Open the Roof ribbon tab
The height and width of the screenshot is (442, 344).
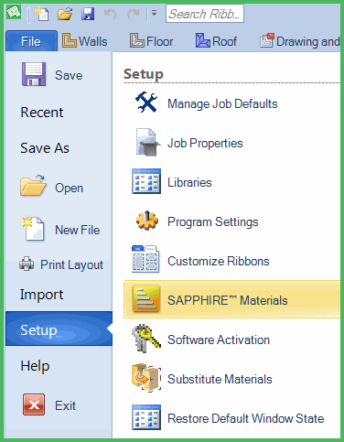[x=217, y=41]
